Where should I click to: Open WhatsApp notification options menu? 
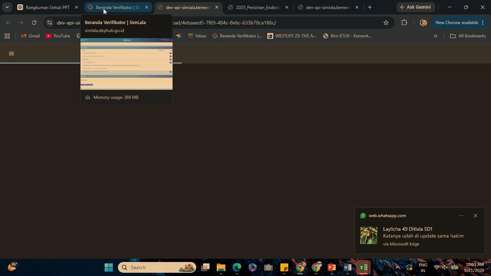(461, 216)
